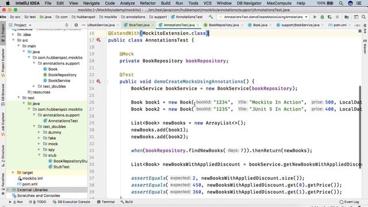The image size is (368, 207).
Task: Collapse the stub package
Action: pos(39,155)
